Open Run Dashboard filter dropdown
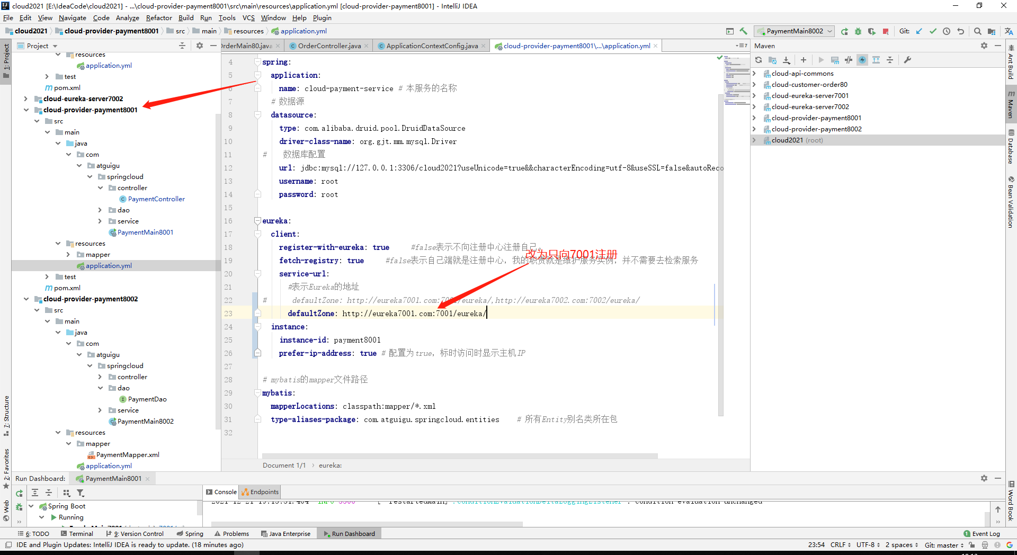The height and width of the screenshot is (555, 1017). tap(81, 493)
